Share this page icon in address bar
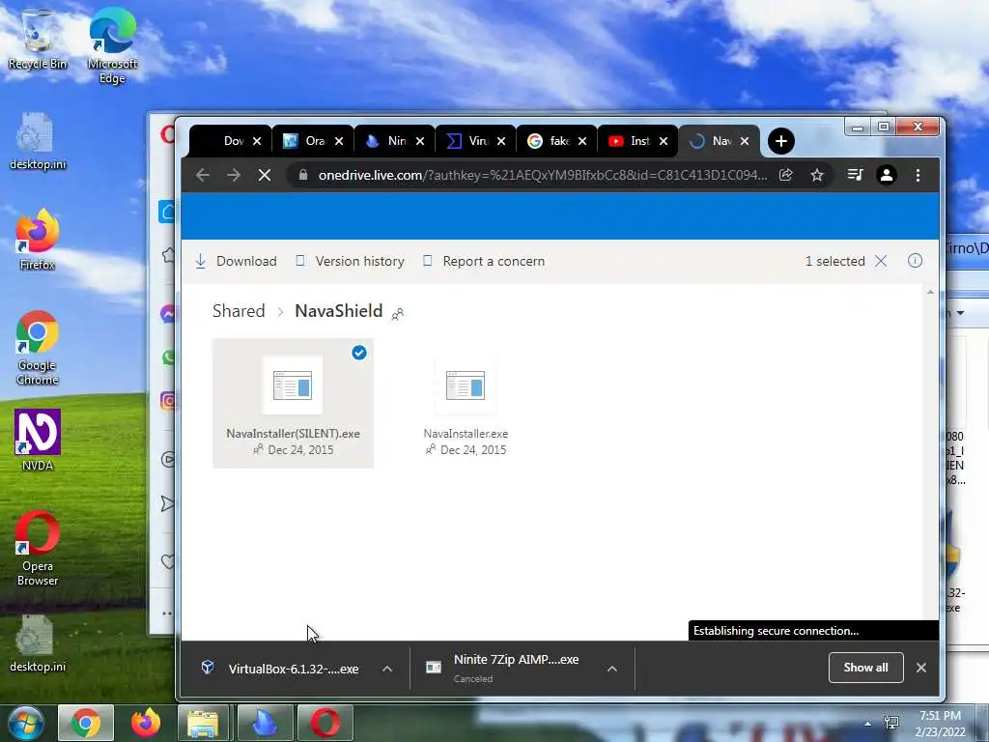This screenshot has height=742, width=989. click(786, 175)
